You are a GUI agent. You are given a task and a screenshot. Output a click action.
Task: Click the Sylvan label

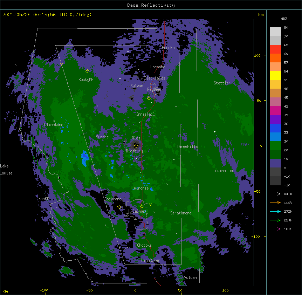click(x=137, y=86)
